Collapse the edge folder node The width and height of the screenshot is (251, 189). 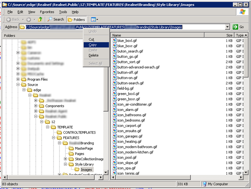[x=24, y=90]
